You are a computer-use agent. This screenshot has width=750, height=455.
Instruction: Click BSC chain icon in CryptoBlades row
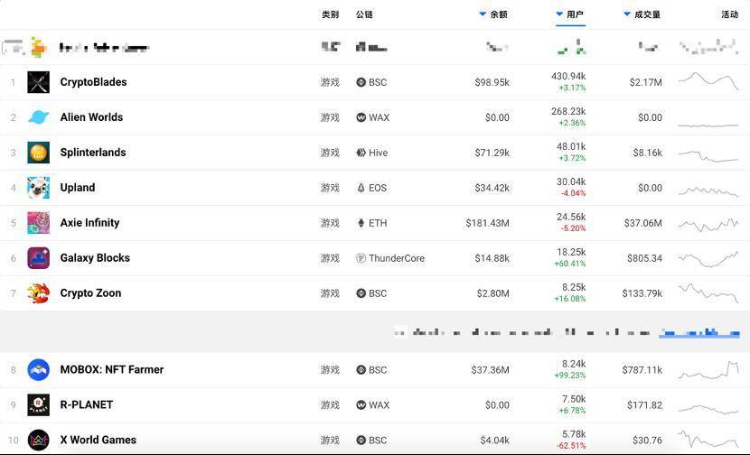tap(361, 82)
